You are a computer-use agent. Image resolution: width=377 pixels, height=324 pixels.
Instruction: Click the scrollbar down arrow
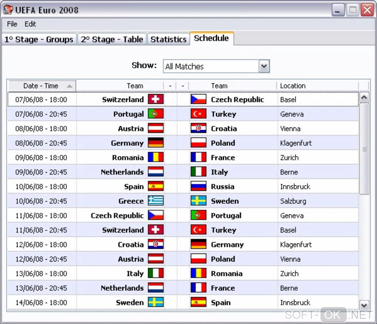pyautogui.click(x=364, y=305)
